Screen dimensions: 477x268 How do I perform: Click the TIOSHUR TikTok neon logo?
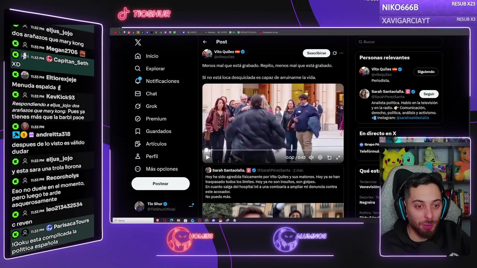tap(144, 14)
